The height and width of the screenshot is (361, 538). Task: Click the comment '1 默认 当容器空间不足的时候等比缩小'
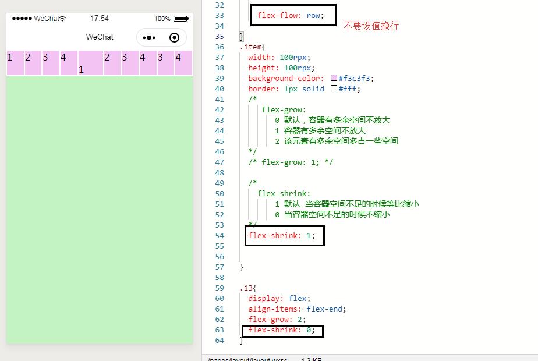(x=346, y=204)
